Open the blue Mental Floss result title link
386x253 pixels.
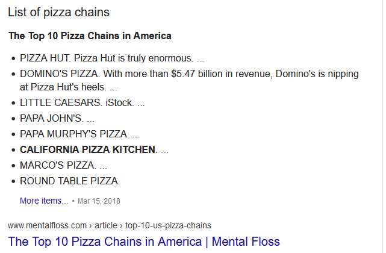(144, 242)
